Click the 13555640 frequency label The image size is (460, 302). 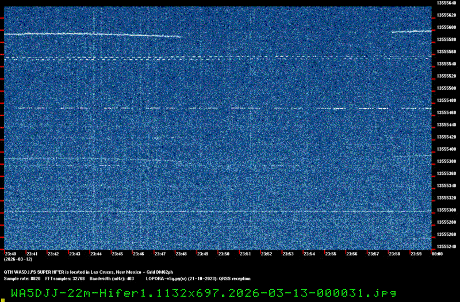coord(446,3)
